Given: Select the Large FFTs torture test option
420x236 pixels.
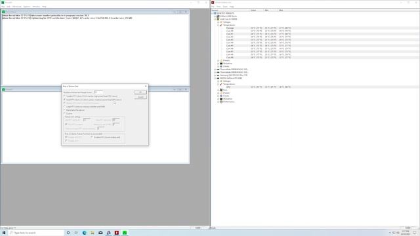Looking at the screenshot, I should click(x=64, y=106).
